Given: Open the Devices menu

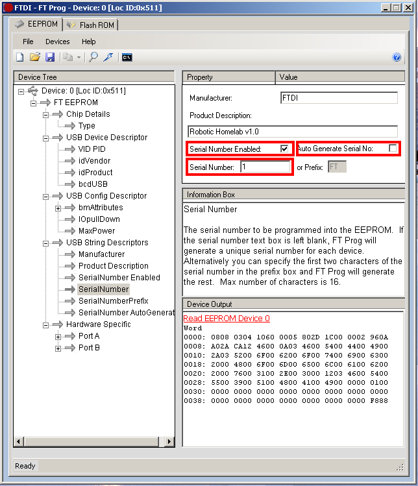Looking at the screenshot, I should click(57, 42).
